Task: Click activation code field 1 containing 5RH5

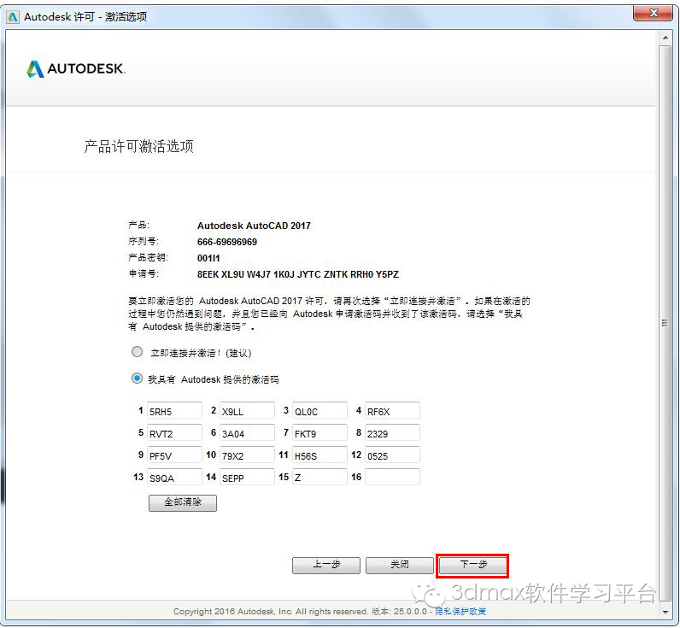Action: [174, 411]
